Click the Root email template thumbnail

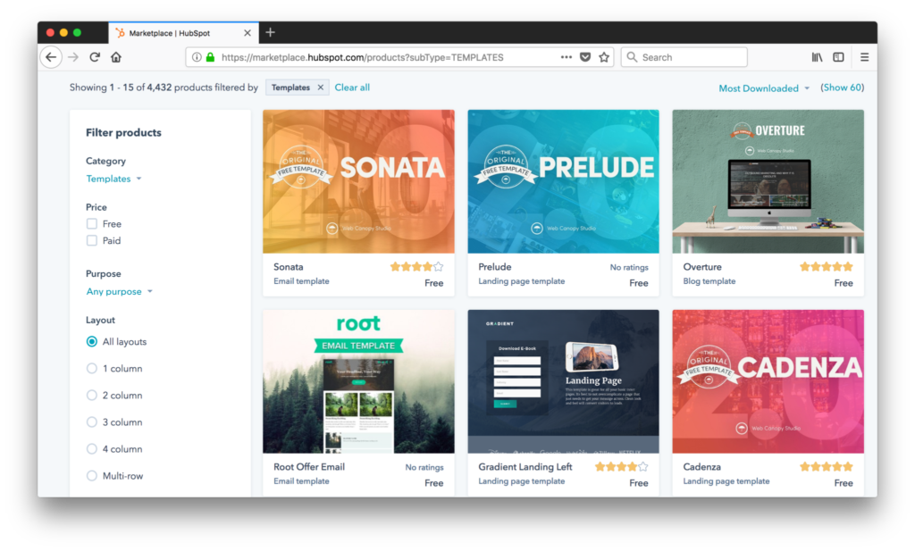358,381
